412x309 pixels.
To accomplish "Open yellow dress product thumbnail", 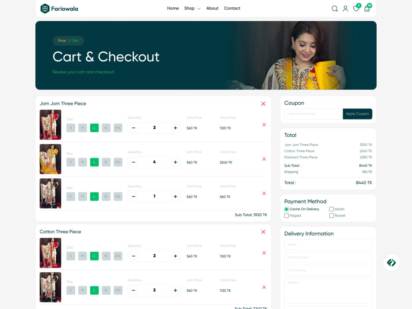I will click(x=50, y=159).
